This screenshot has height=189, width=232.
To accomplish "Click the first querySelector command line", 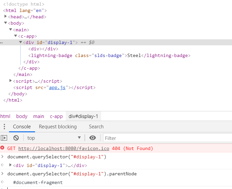I will point(57,157).
